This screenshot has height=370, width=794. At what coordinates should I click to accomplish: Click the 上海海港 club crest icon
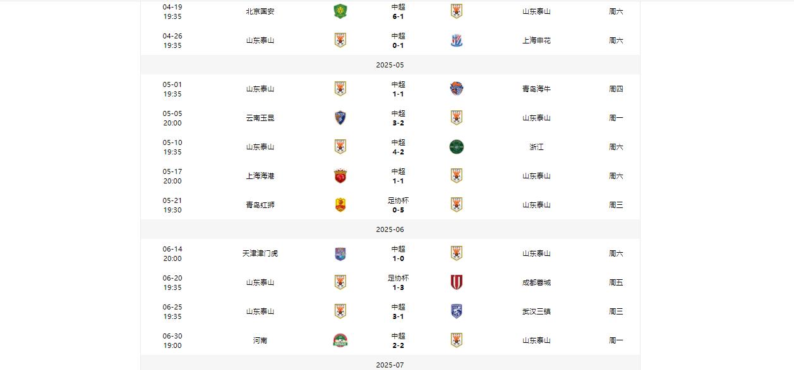340,176
